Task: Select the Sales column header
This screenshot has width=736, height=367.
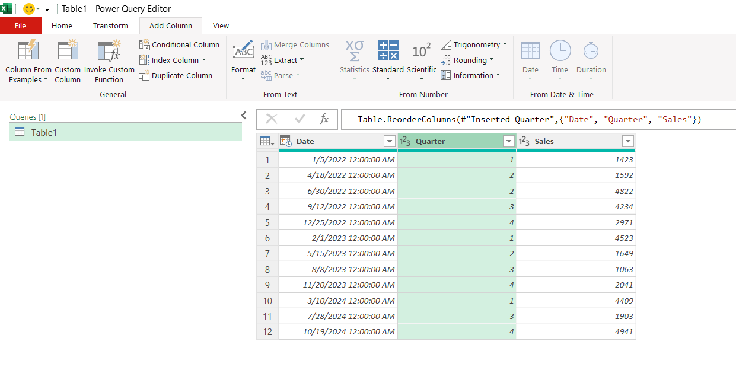Action: click(576, 141)
